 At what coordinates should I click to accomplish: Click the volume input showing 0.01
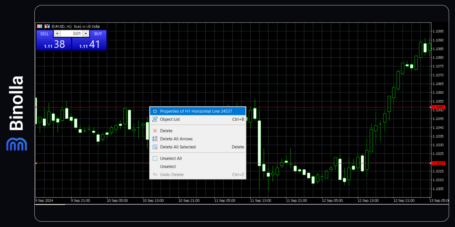click(x=73, y=33)
